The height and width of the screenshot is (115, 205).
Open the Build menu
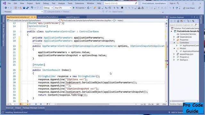(x=38, y=3)
